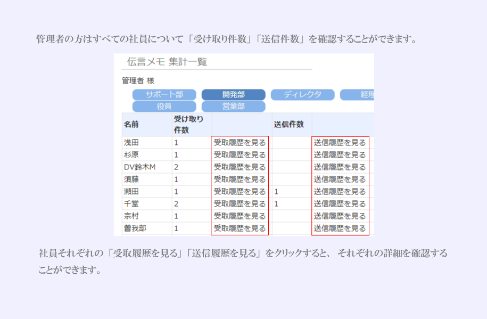Open 送信履歴を見る for DV鈴木M
The image size is (487, 319).
[340, 167]
